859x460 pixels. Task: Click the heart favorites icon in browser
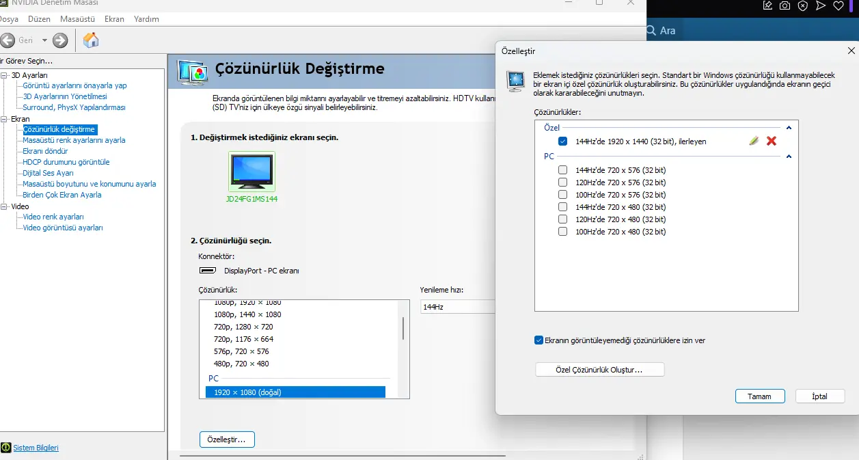coord(838,5)
